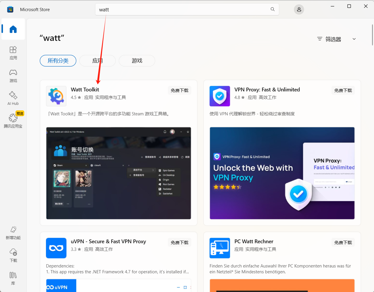Click the filter lines icon beside 筛选器

tap(320, 39)
